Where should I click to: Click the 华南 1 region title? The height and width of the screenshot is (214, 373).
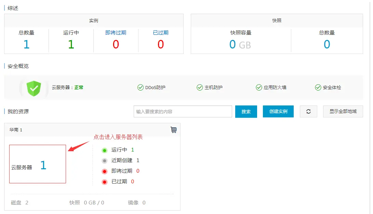(16, 130)
